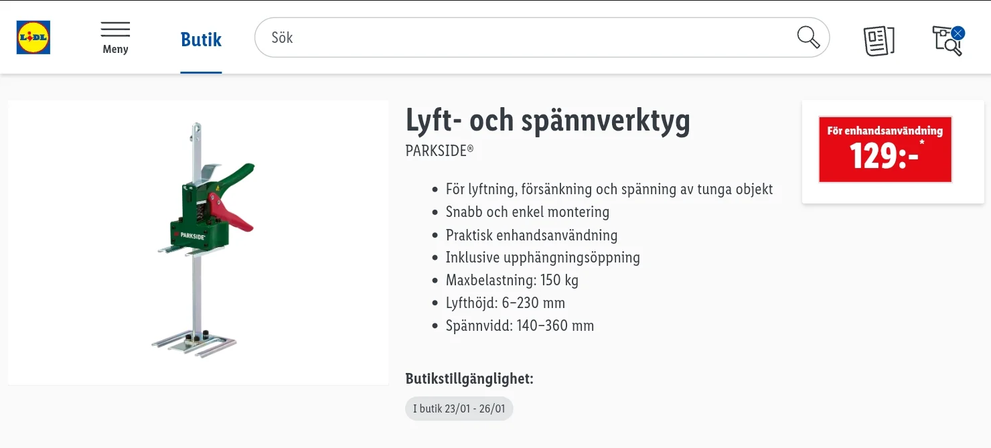Viewport: 991px width, 448px height.
Task: Click the "Praktisk enhandsanvändning" bullet
Action: click(x=531, y=235)
